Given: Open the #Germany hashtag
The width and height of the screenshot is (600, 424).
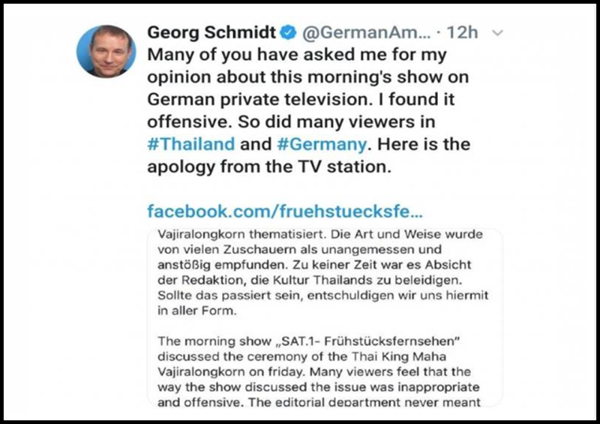Looking at the screenshot, I should point(322,144).
